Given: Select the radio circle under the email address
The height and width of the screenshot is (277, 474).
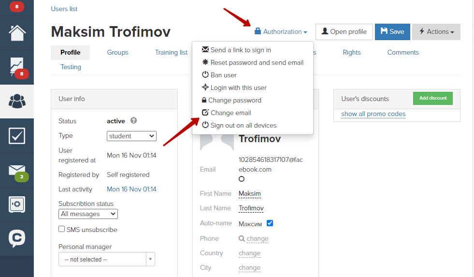Looking at the screenshot, I should click(242, 179).
